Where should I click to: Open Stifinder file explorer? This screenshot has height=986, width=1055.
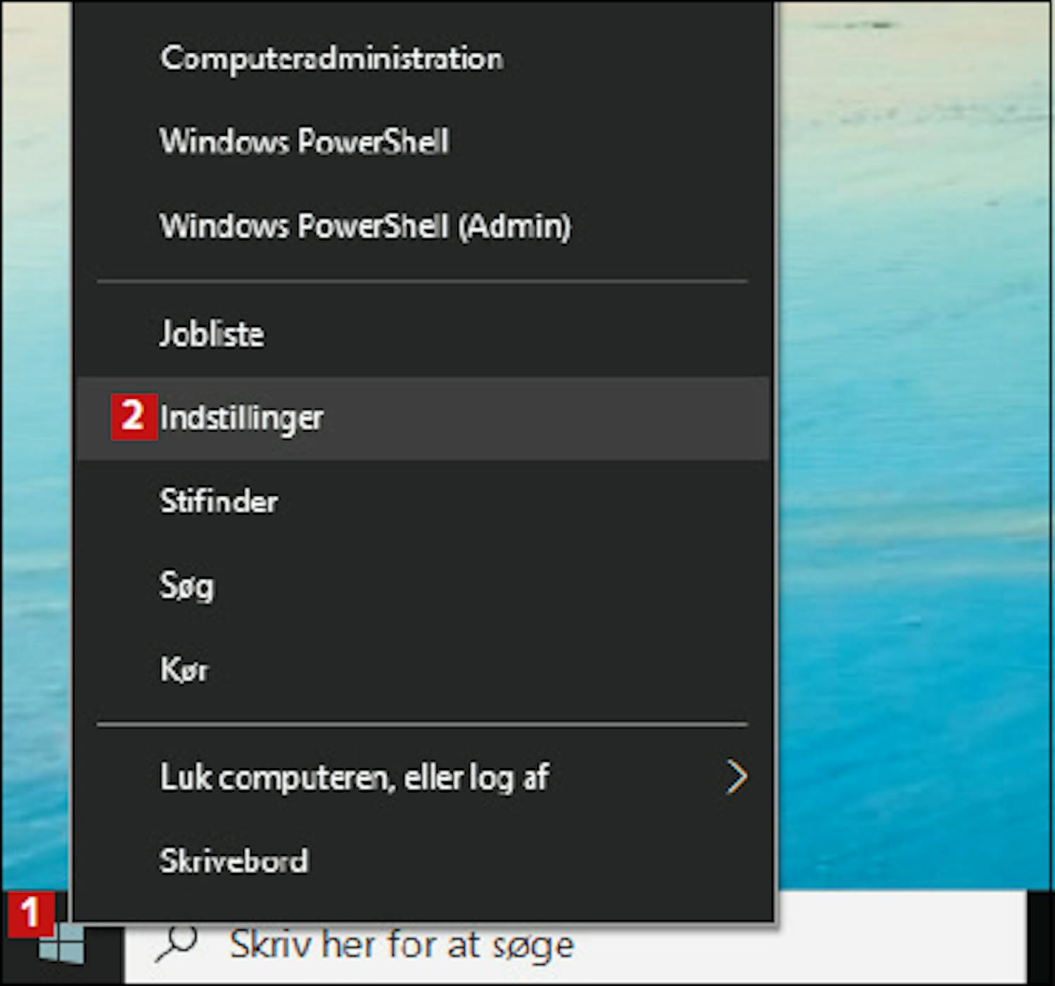tap(424, 501)
